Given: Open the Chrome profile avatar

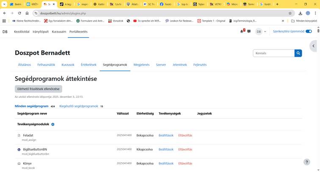Looking at the screenshot, I should [308, 13].
